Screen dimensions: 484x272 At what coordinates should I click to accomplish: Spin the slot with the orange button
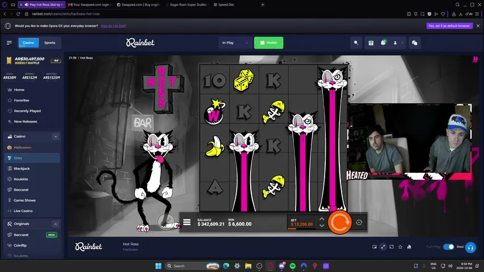pos(339,222)
